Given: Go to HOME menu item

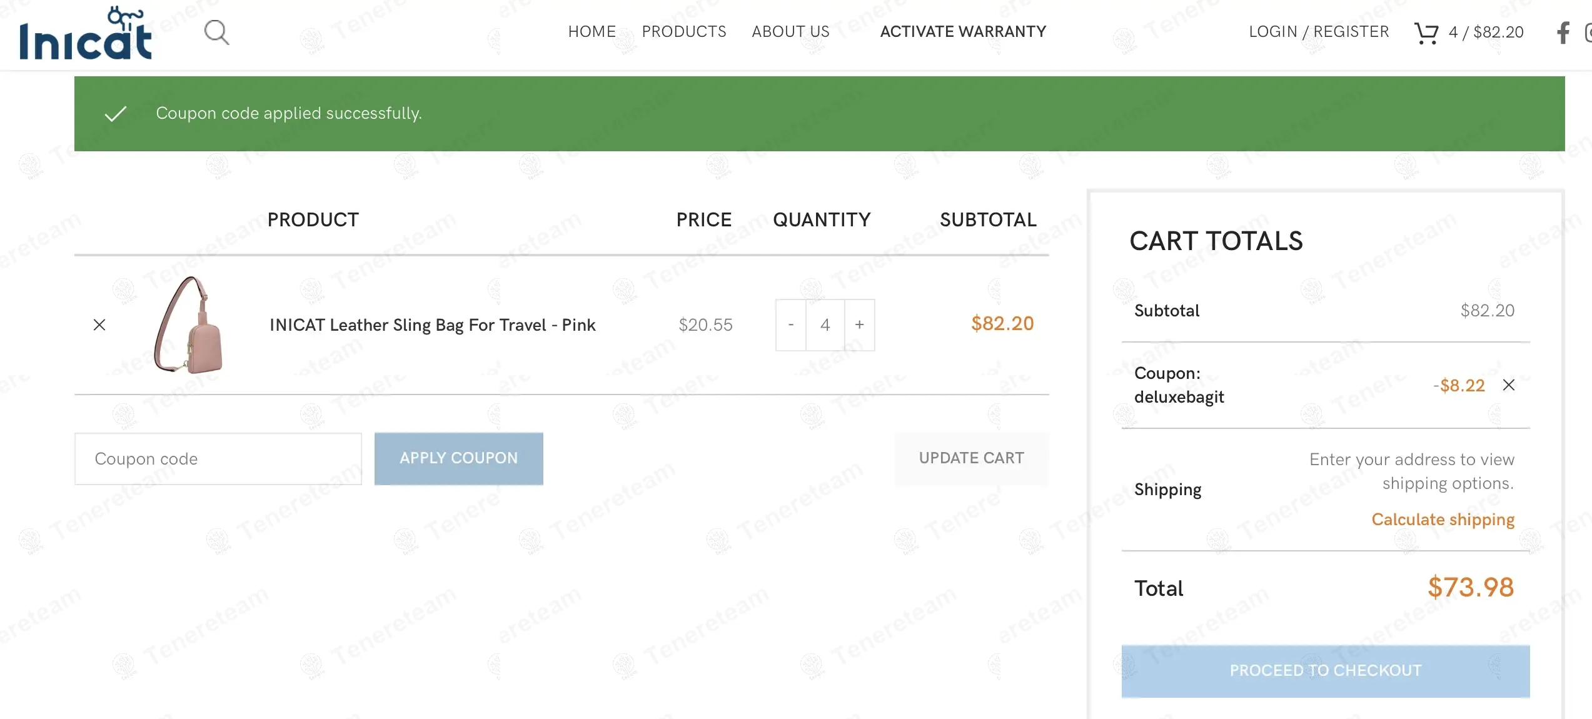Looking at the screenshot, I should coord(592,31).
